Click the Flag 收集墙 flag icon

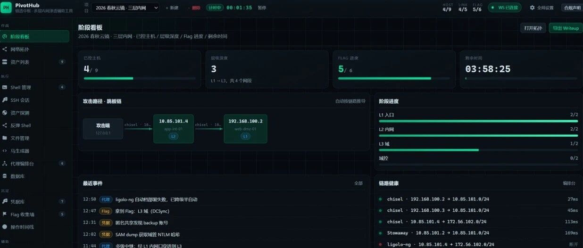pyautogui.click(x=5, y=214)
